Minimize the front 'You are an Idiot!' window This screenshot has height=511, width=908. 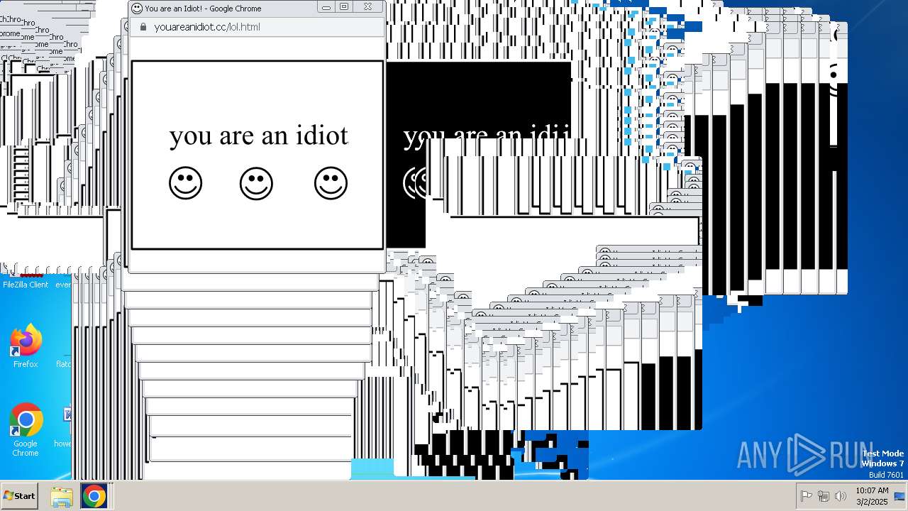(x=326, y=7)
